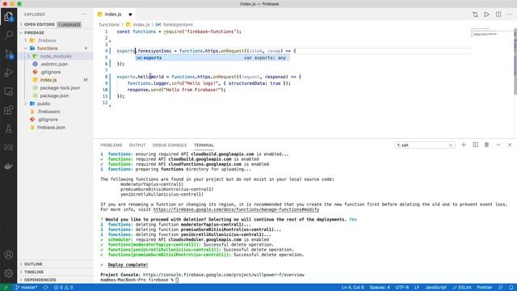Collapse the functions folder

(x=56, y=48)
